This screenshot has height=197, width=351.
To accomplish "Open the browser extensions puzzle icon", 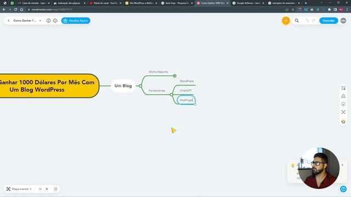I will tap(329, 10).
